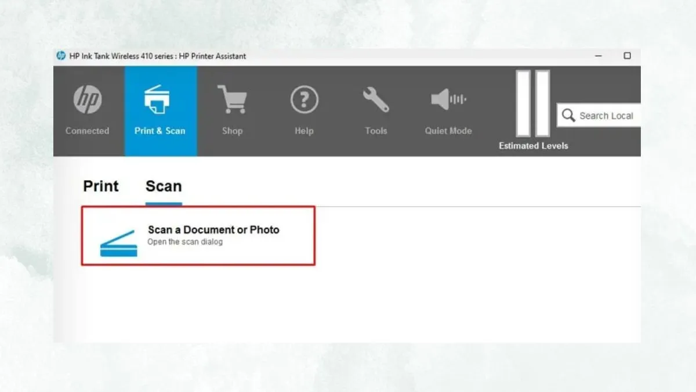The image size is (696, 392).
Task: Select the Scan tab
Action: click(x=164, y=186)
